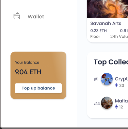Click the 24h Volume label
The image size is (128, 129).
click(119, 36)
